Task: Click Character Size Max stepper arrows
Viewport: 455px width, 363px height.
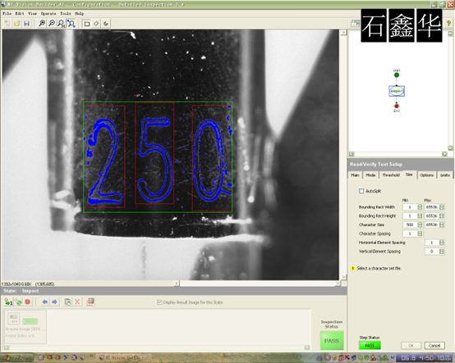Action: tap(442, 225)
